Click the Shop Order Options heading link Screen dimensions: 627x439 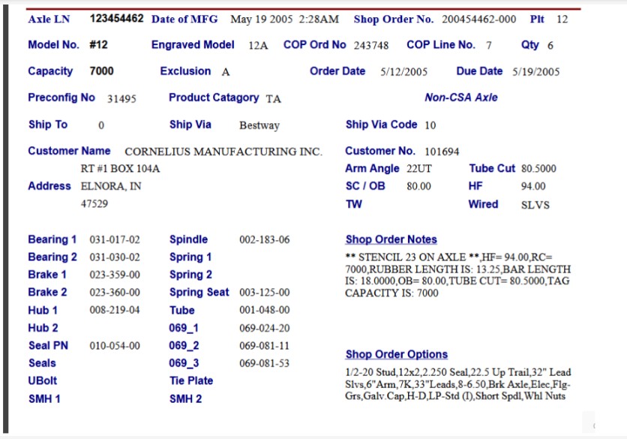(x=396, y=354)
